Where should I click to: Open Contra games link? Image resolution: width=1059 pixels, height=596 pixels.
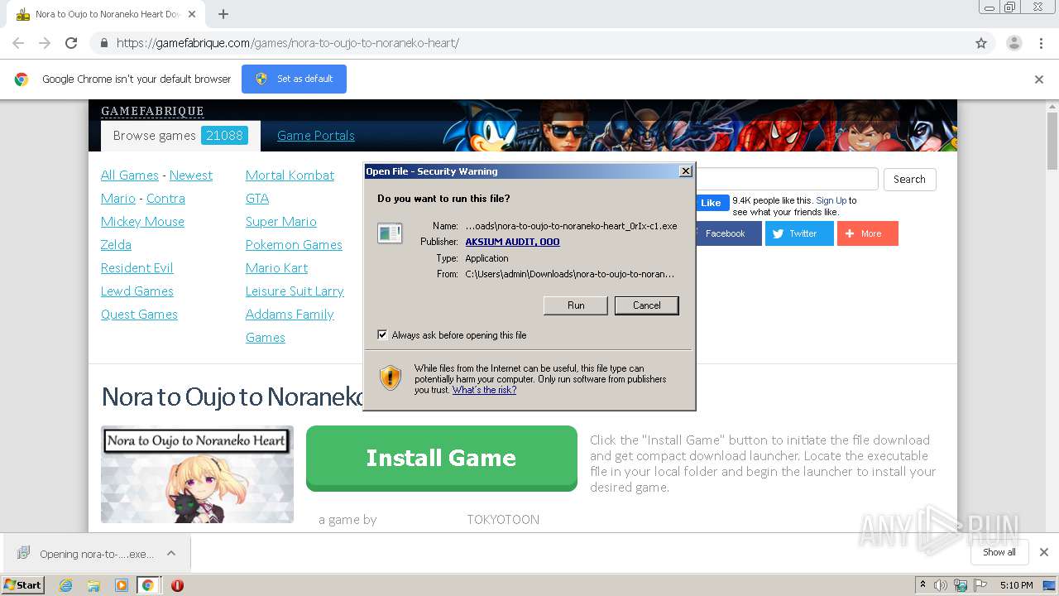pos(165,199)
